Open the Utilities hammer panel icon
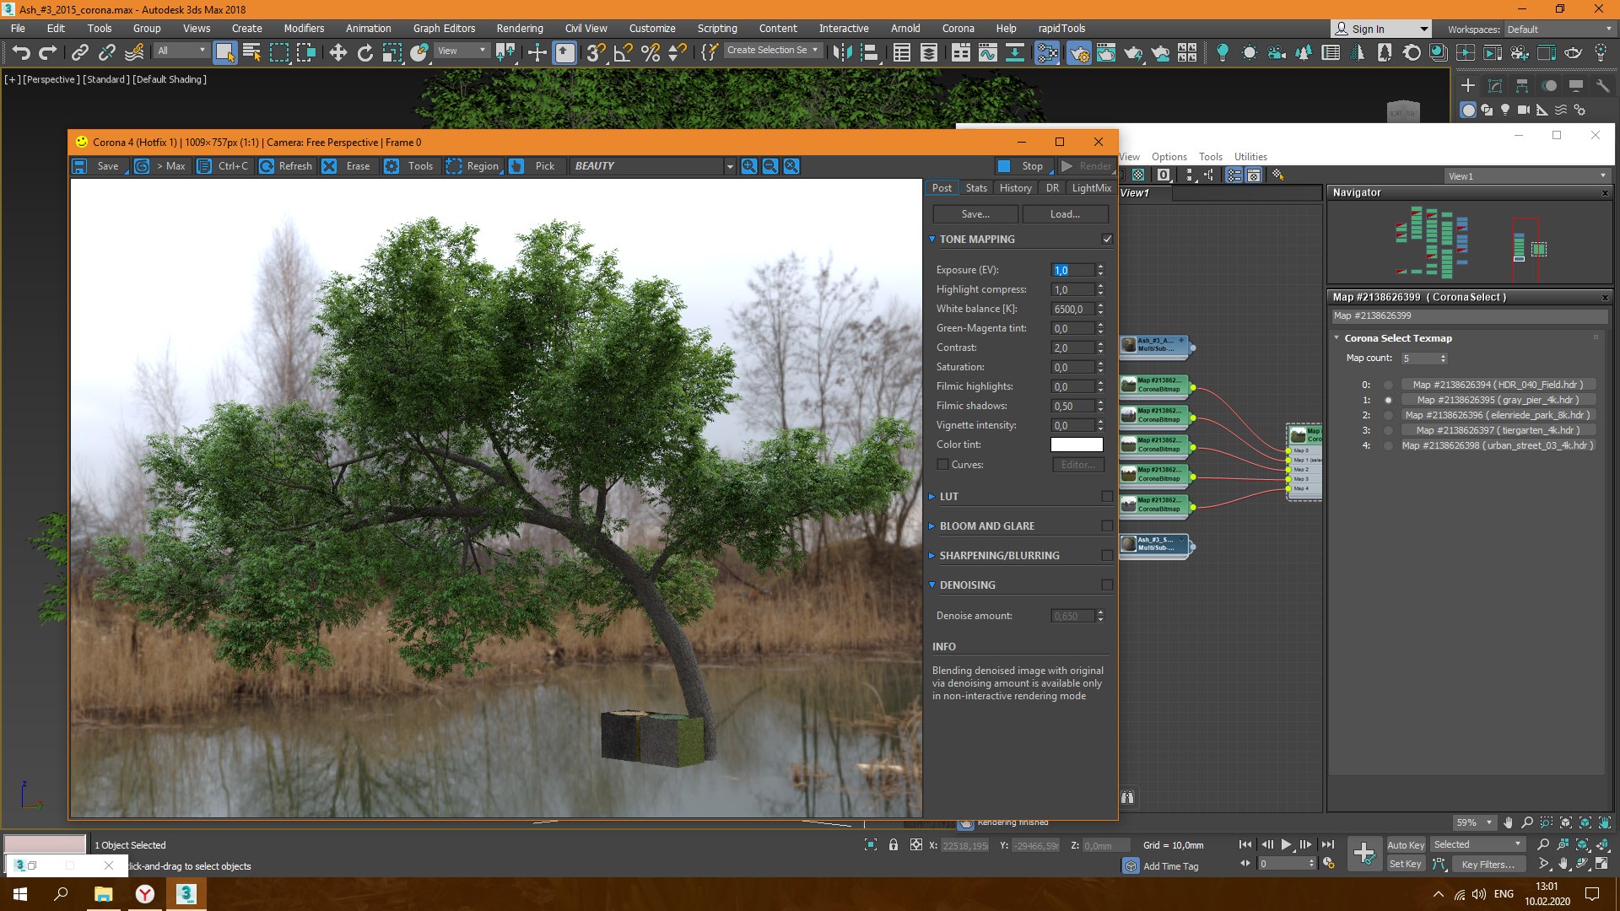The width and height of the screenshot is (1620, 911). (1603, 86)
